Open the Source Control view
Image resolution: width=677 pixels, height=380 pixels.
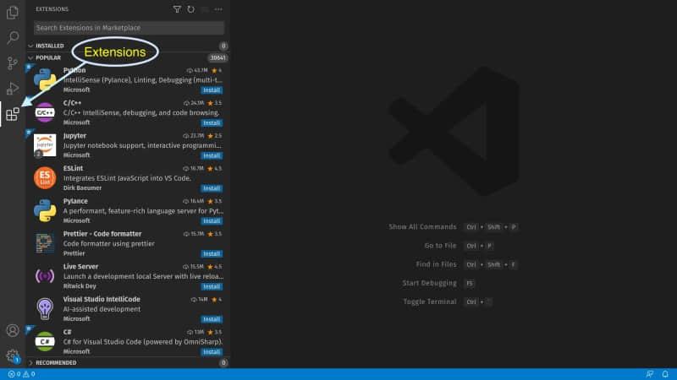13,63
